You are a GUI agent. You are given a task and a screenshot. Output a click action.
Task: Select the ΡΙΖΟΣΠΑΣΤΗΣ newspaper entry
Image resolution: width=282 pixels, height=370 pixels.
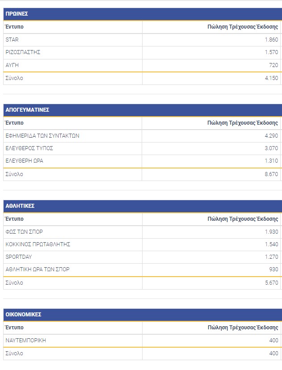pos(23,52)
